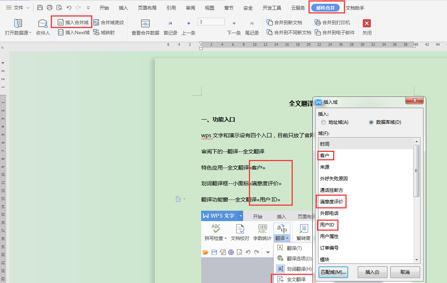Redo the last action
This screenshot has height=283, width=447.
(x=78, y=8)
